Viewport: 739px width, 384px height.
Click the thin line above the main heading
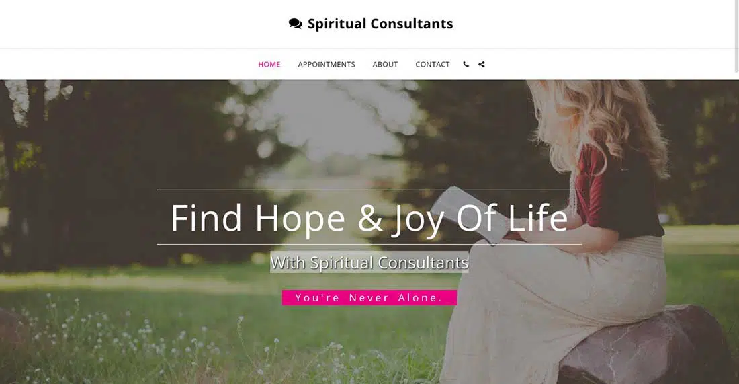tap(369, 190)
